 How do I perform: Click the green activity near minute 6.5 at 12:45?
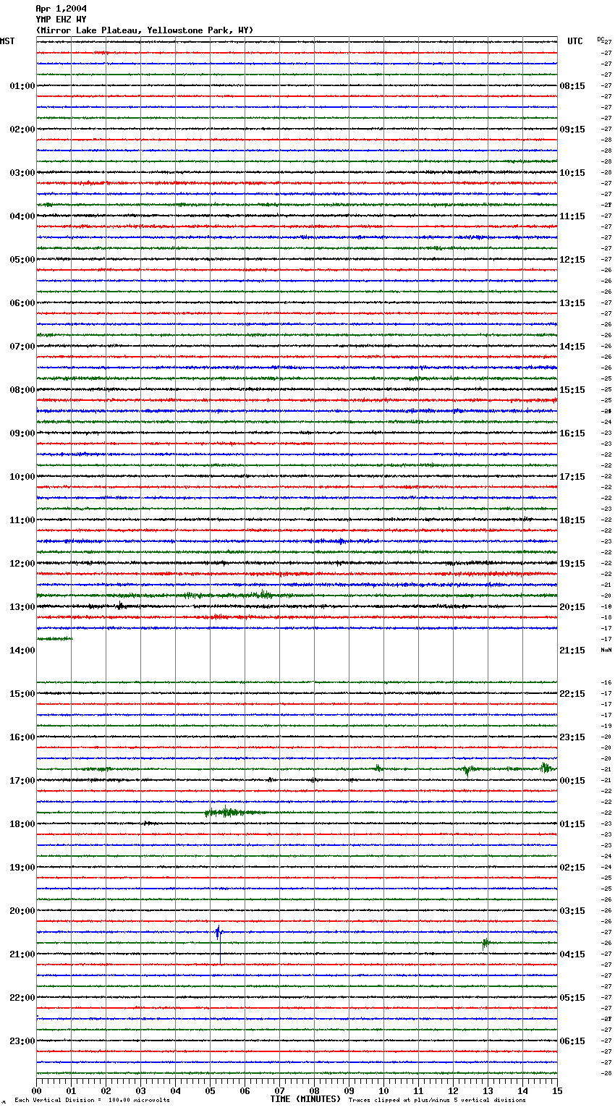tap(264, 595)
